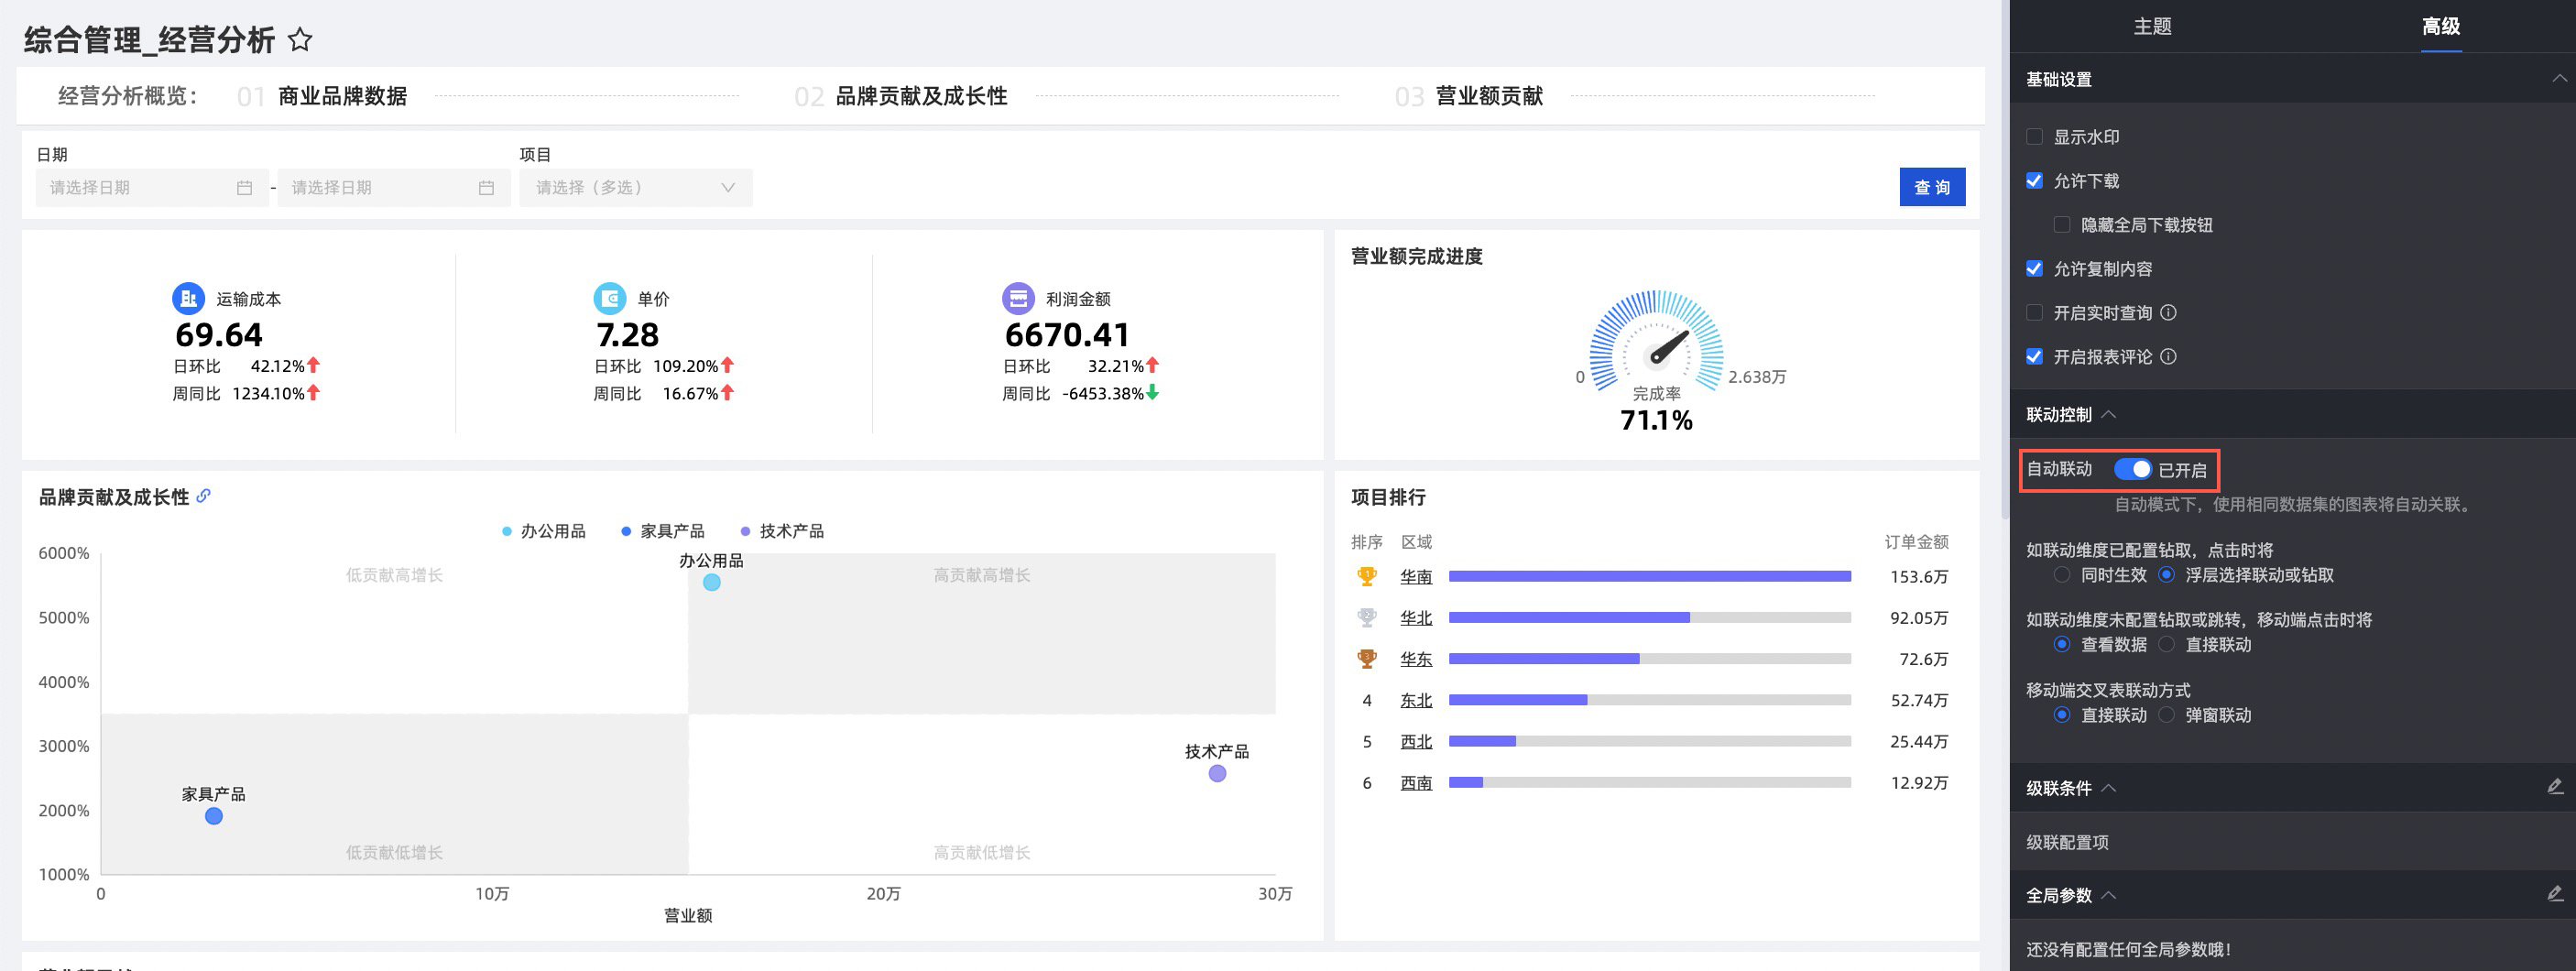The width and height of the screenshot is (2576, 971).
Task: Switch to the 高级 tab
Action: click(2441, 27)
